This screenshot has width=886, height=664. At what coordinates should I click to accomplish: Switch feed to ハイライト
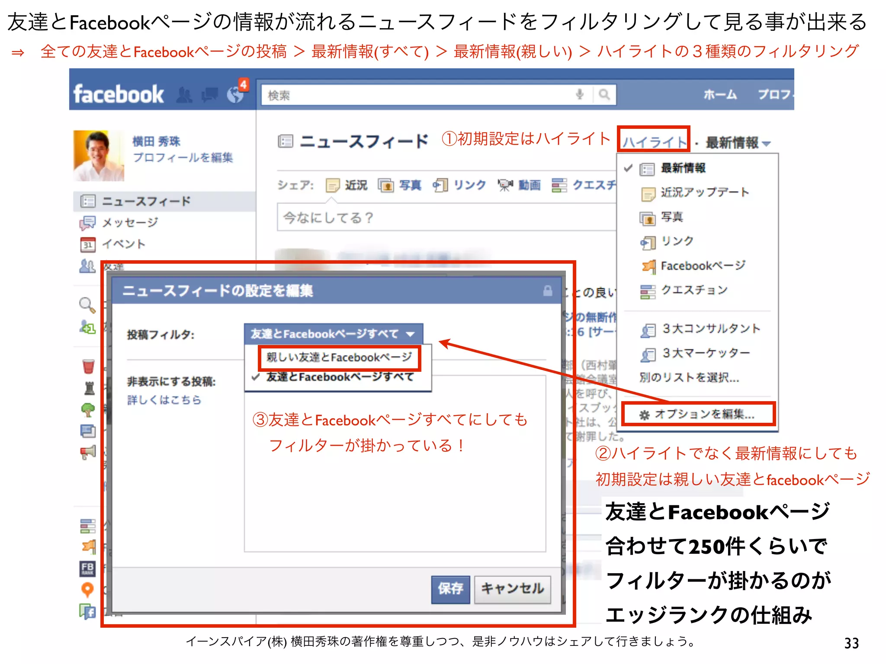(x=654, y=142)
